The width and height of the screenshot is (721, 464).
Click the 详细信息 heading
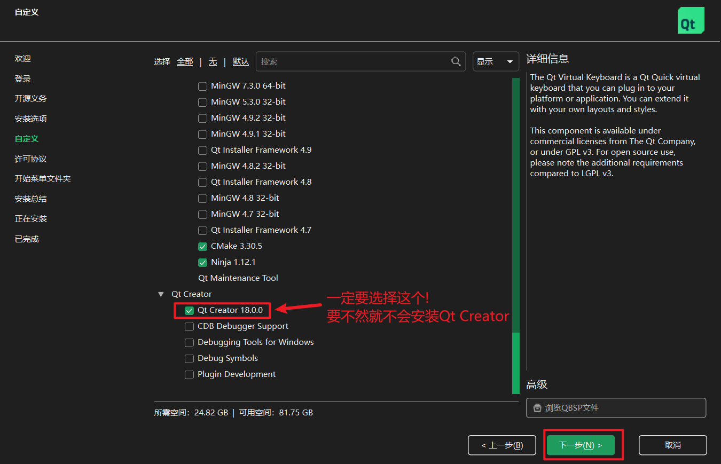(547, 59)
